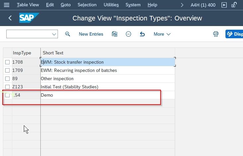This screenshot has height=156, width=243.
Task: Click the Delete minus-circle icon
Action: coord(128,34)
